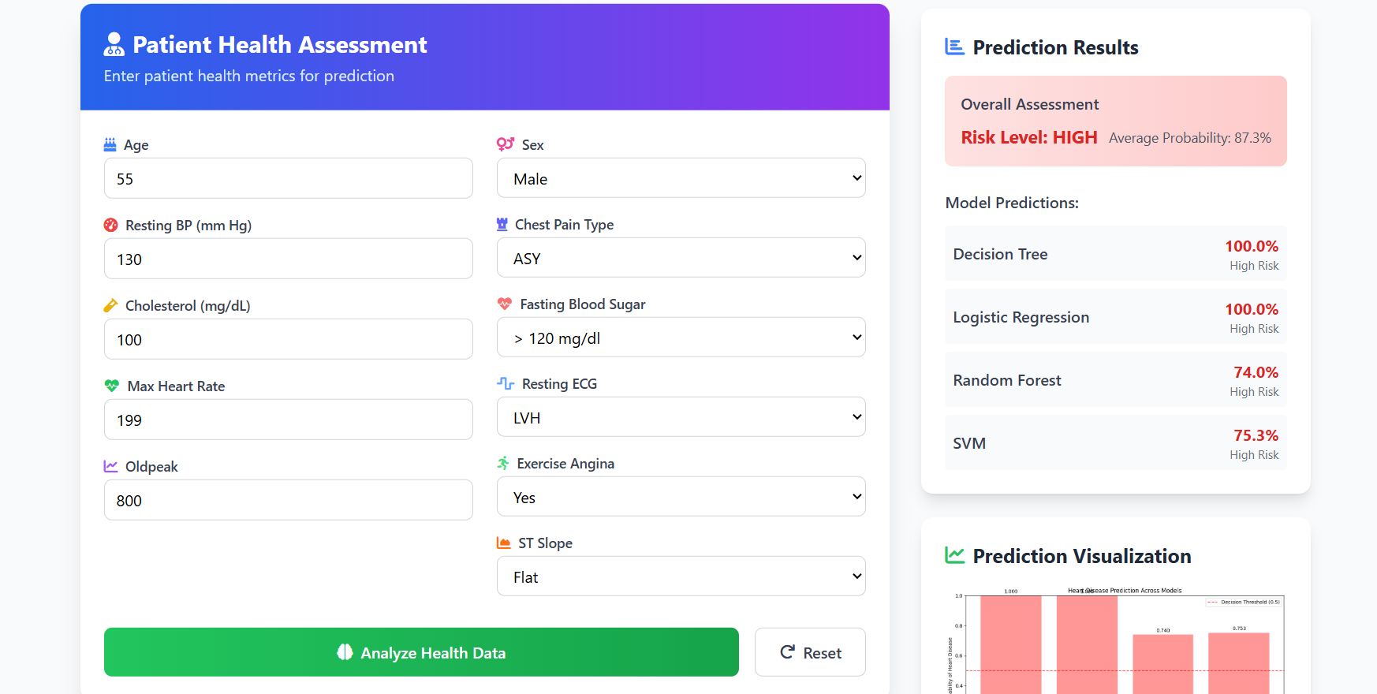The width and height of the screenshot is (1377, 694).
Task: Expand the ST Slope dropdown
Action: pyautogui.click(x=681, y=576)
